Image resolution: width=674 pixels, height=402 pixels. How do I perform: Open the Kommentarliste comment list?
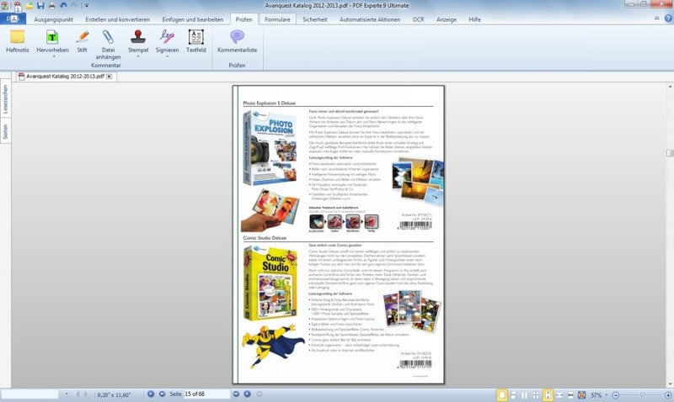(x=237, y=41)
